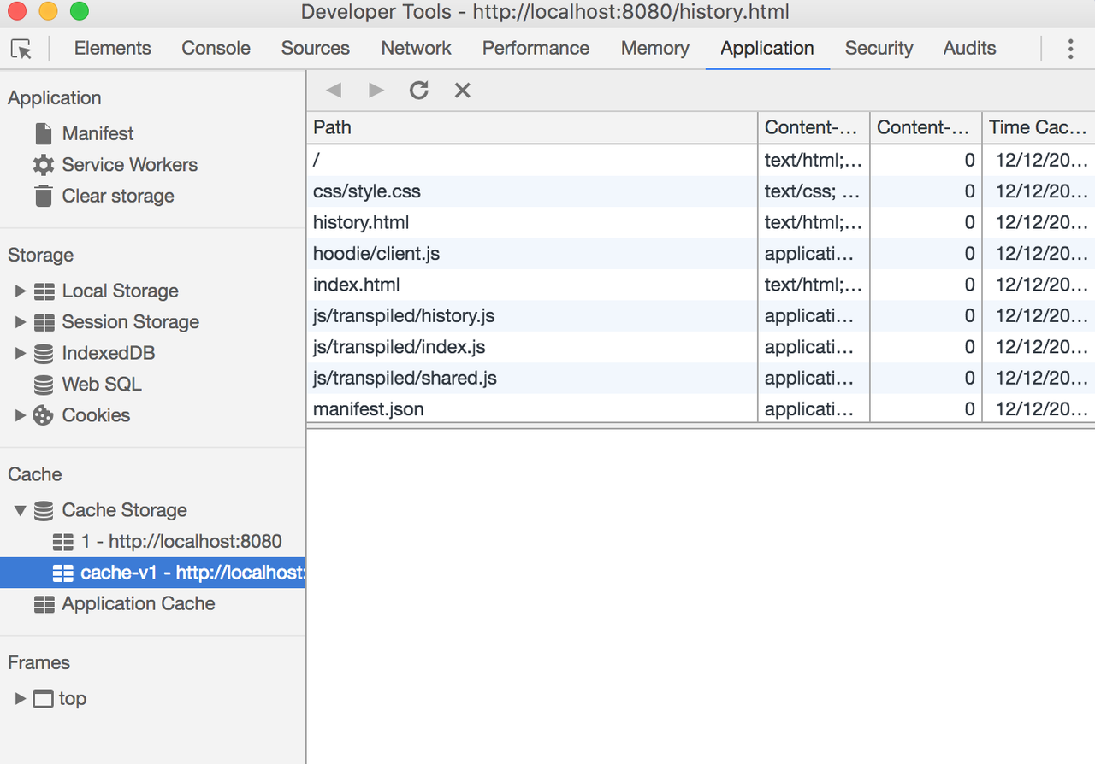Viewport: 1095px width, 764px height.
Task: Select Web SQL in the sidebar
Action: click(101, 385)
